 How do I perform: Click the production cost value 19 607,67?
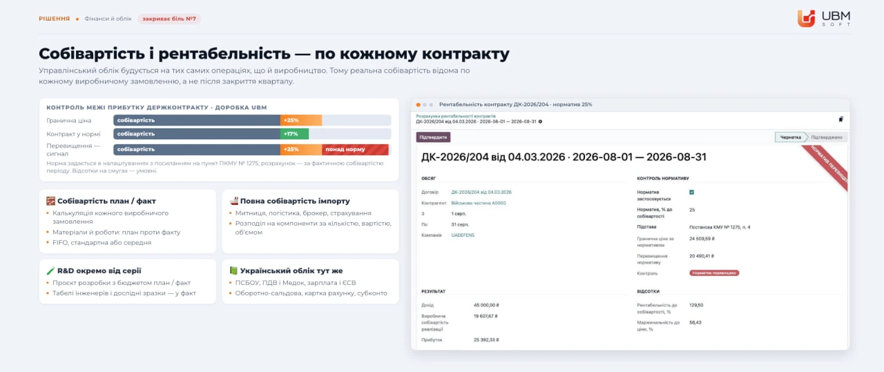[x=486, y=316]
